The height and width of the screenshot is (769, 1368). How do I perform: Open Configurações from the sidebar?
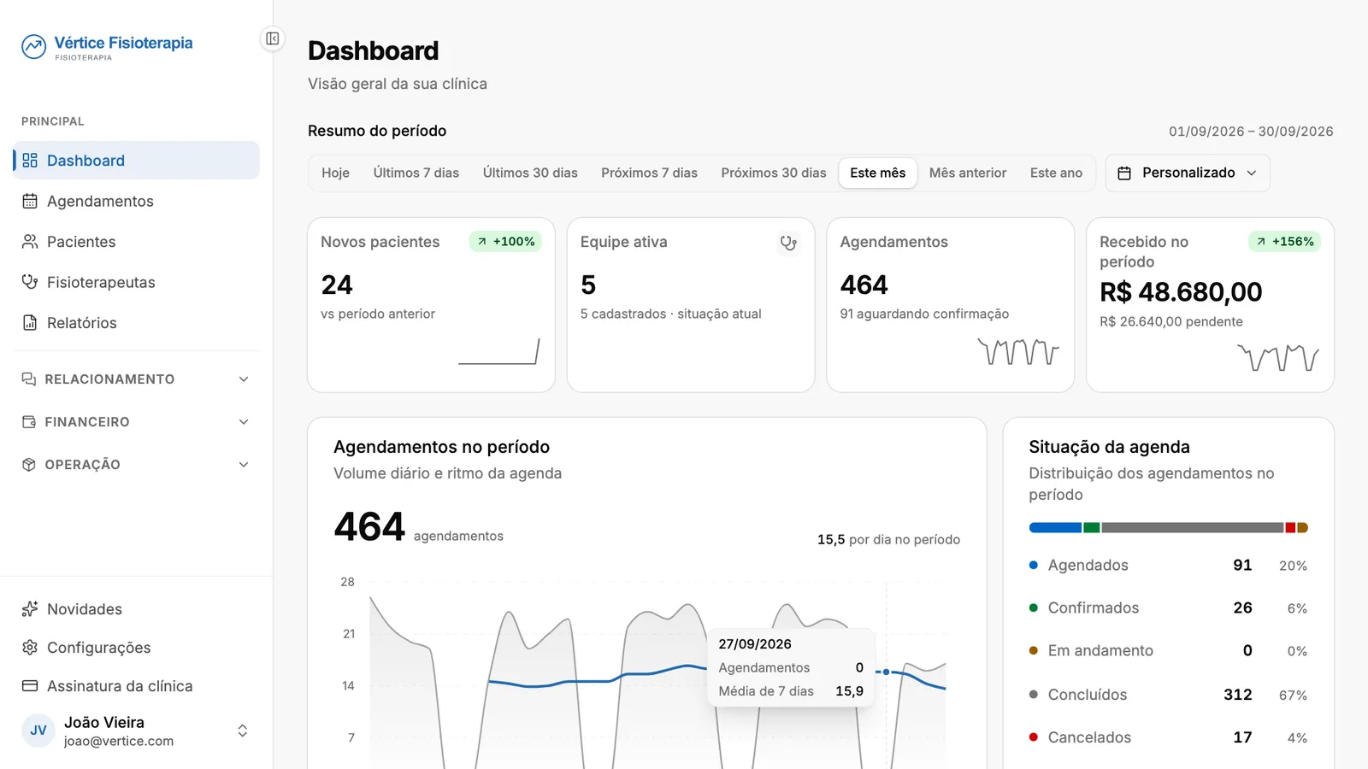tap(137, 648)
